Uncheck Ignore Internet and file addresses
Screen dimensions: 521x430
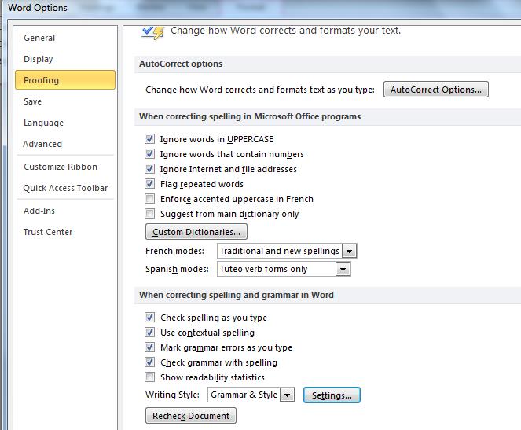coord(149,169)
